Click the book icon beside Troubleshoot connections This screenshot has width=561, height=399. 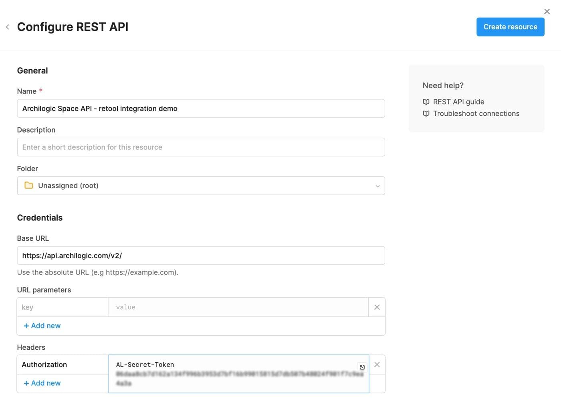coord(426,114)
